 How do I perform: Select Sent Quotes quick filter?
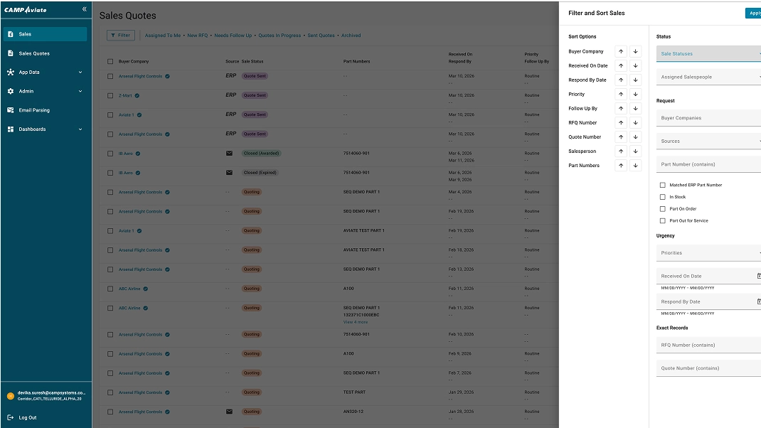[321, 36]
